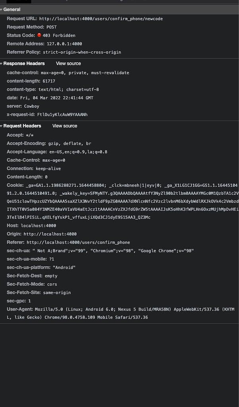Collapse the Response Headers section

22,64
